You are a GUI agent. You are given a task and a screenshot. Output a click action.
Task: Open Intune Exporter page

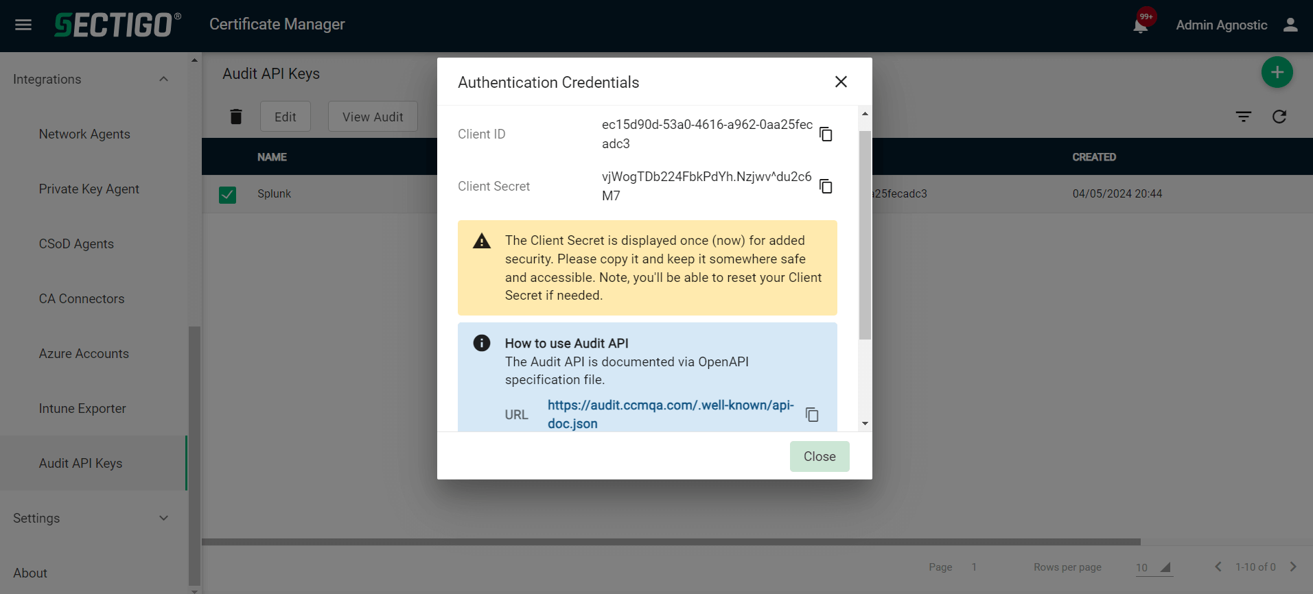pos(82,408)
